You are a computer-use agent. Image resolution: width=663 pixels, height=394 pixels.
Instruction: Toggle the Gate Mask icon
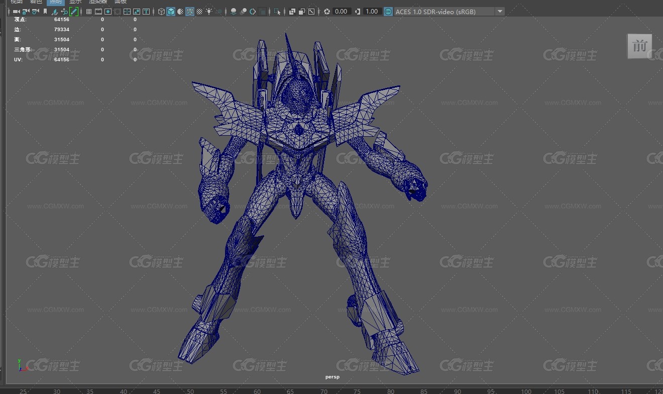click(118, 11)
